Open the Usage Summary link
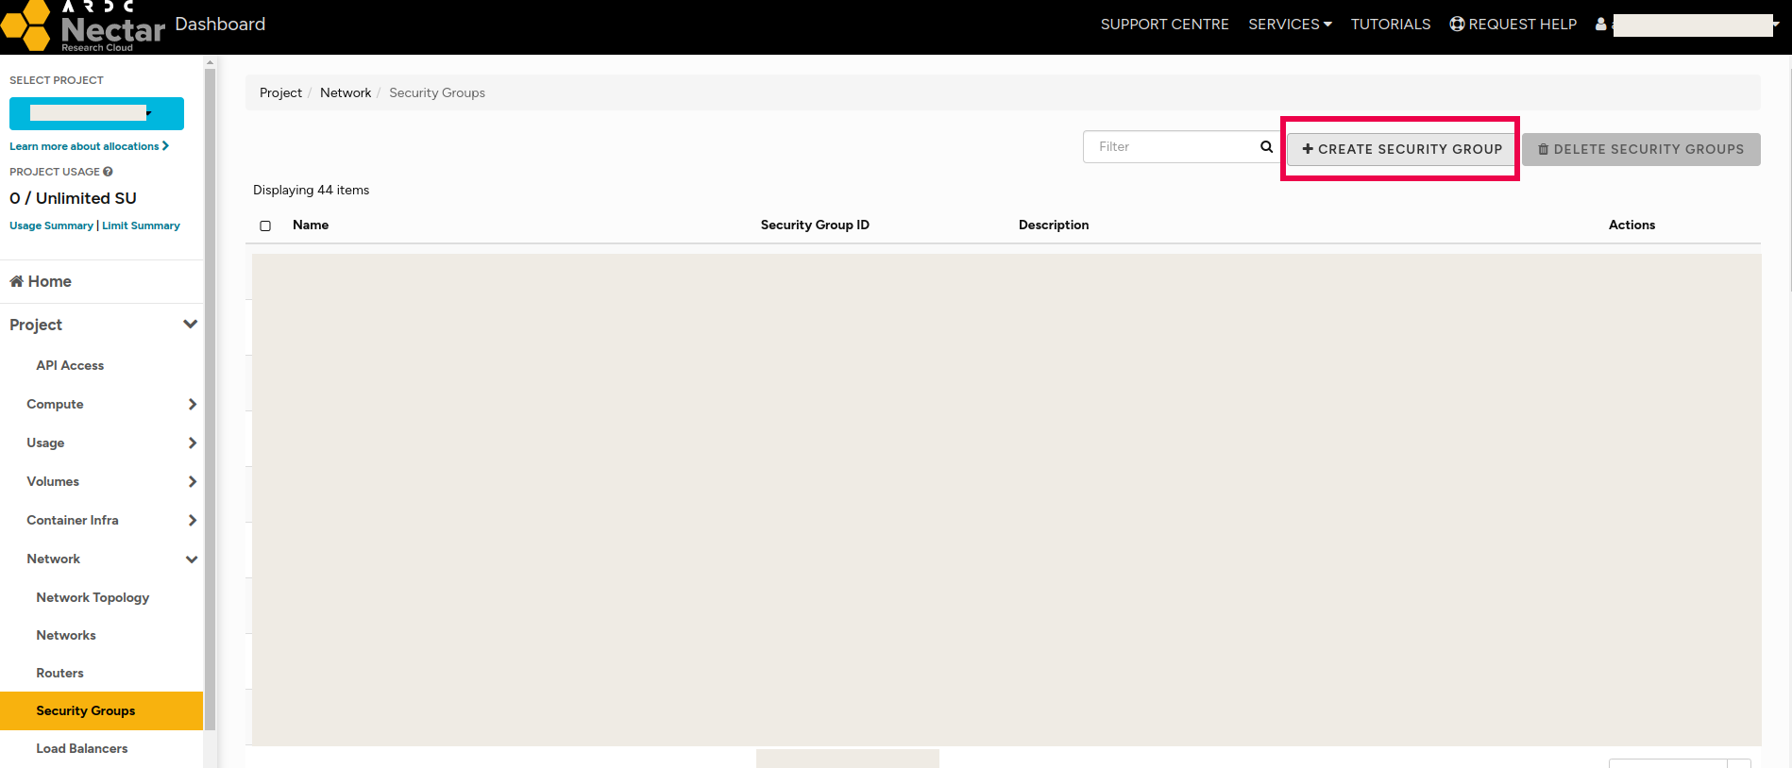 tap(51, 225)
